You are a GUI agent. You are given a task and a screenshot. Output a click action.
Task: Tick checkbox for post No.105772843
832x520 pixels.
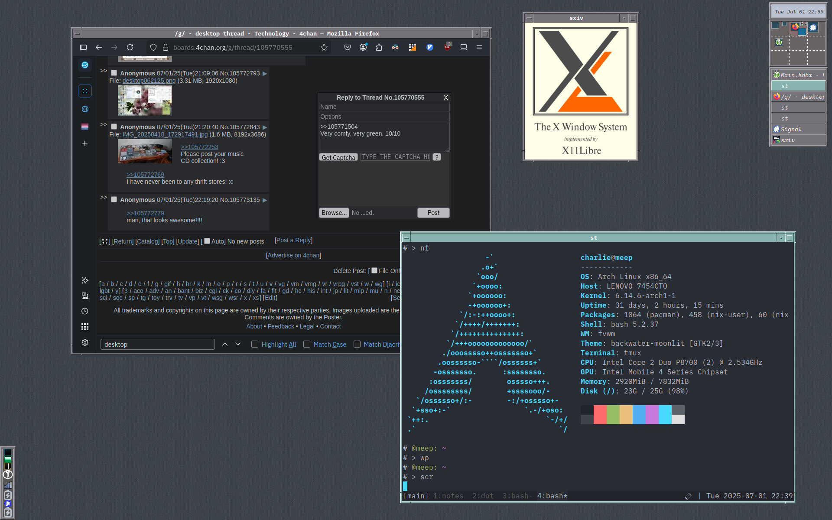(x=114, y=127)
